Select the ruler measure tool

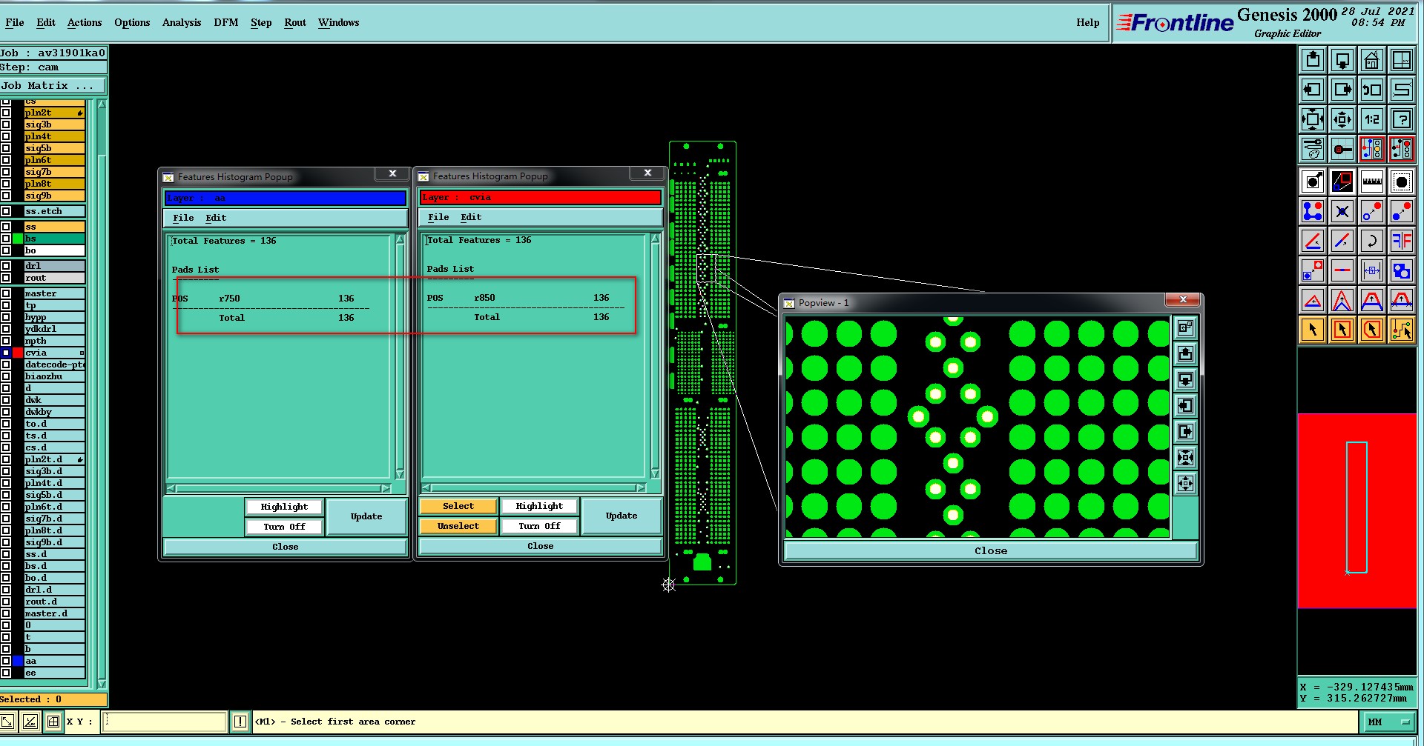click(x=1372, y=181)
